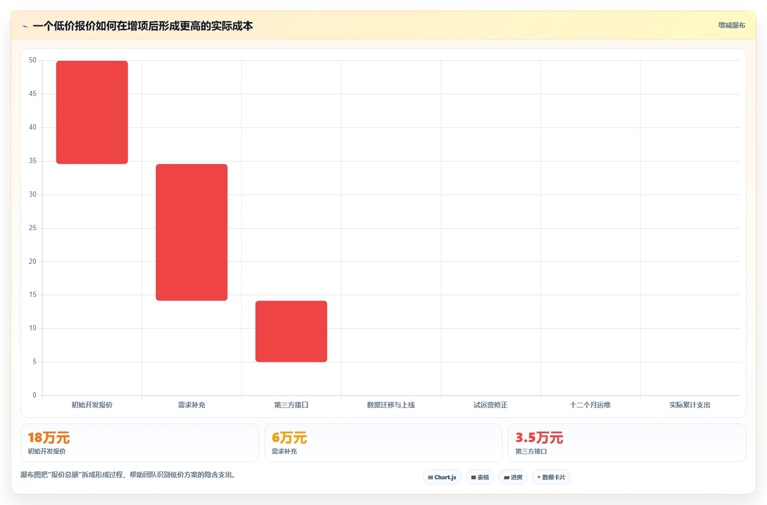This screenshot has width=767, height=505.
Task: Click the 试运营修正 x-axis label
Action: click(x=491, y=405)
